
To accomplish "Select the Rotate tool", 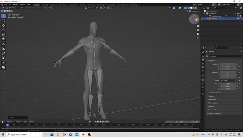I will pyautogui.click(x=3, y=30).
